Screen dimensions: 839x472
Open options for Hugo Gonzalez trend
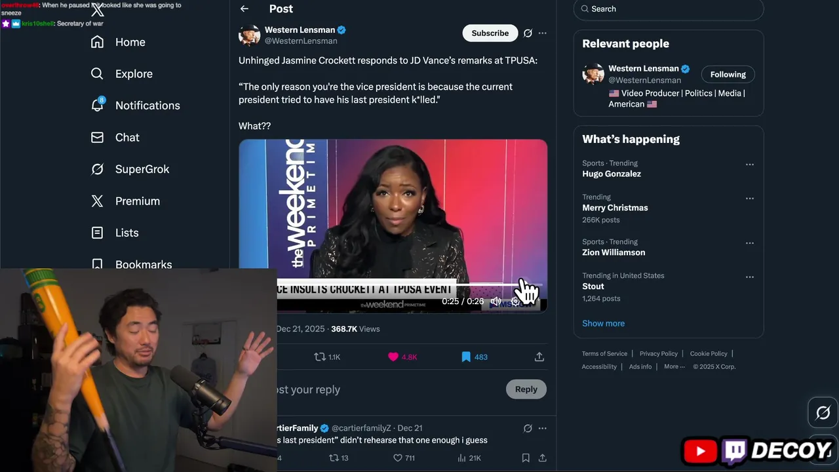tap(749, 165)
